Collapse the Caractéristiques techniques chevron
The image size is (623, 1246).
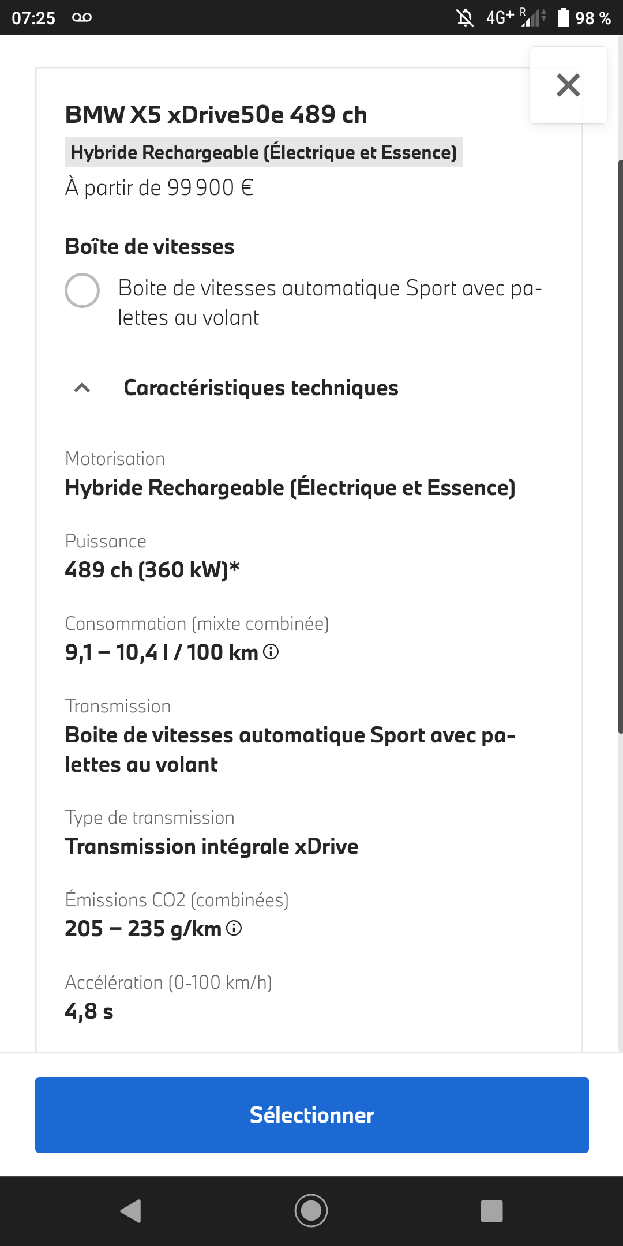82,388
